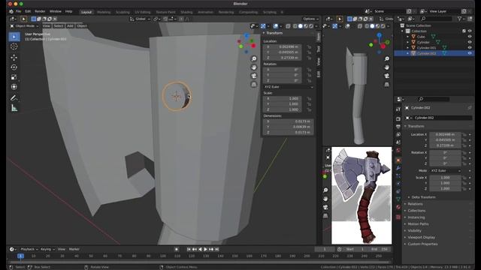Expand the Viewport Display panel

[x=421, y=237]
